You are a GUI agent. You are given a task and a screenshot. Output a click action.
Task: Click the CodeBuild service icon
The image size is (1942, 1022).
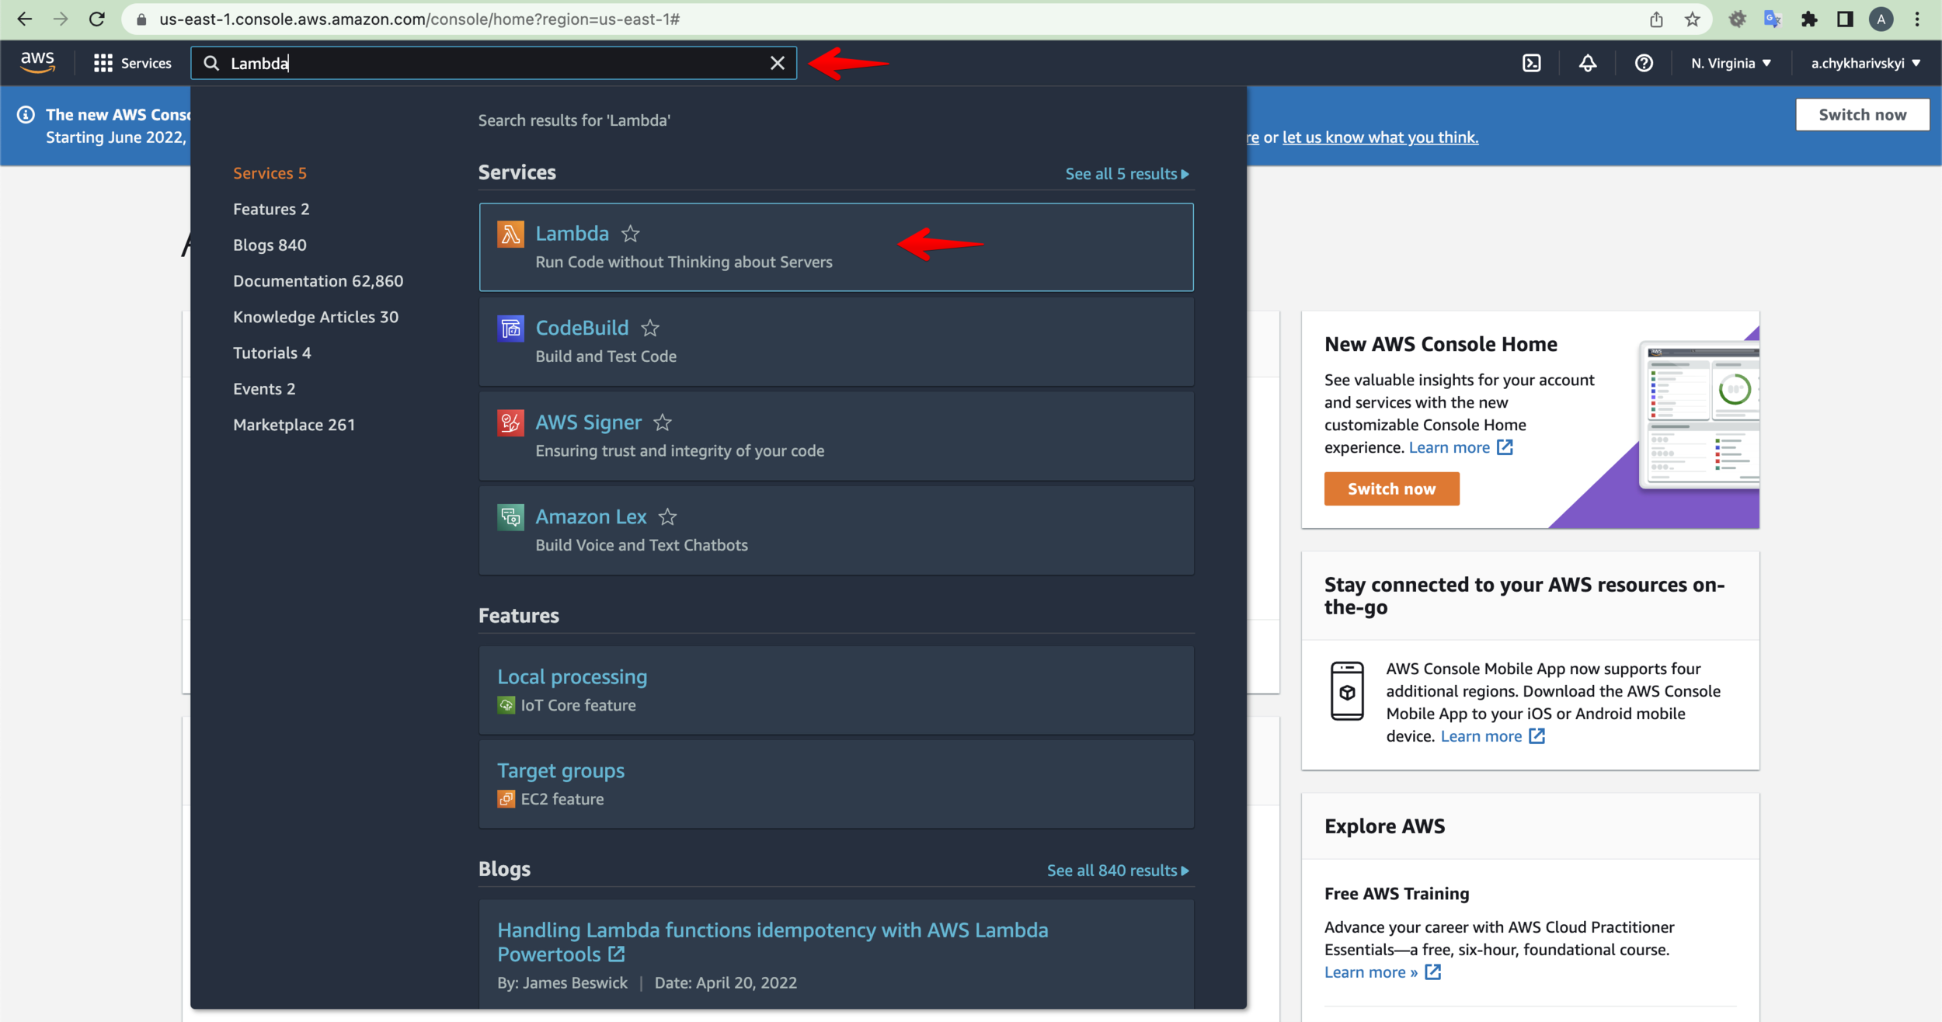(x=510, y=328)
